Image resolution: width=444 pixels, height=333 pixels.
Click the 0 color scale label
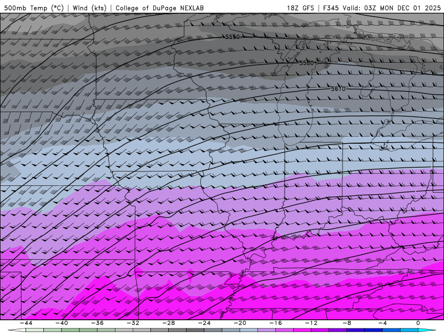tap(418, 323)
